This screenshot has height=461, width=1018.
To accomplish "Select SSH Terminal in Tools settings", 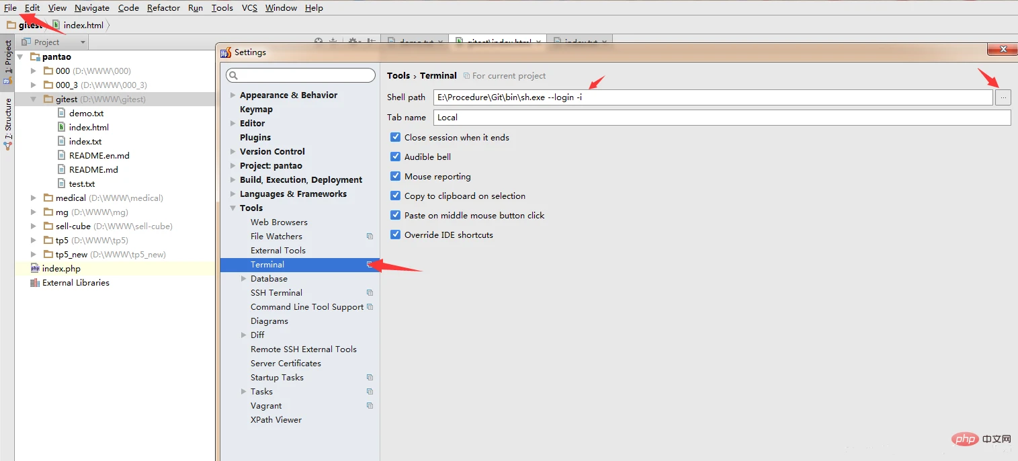I will [276, 293].
